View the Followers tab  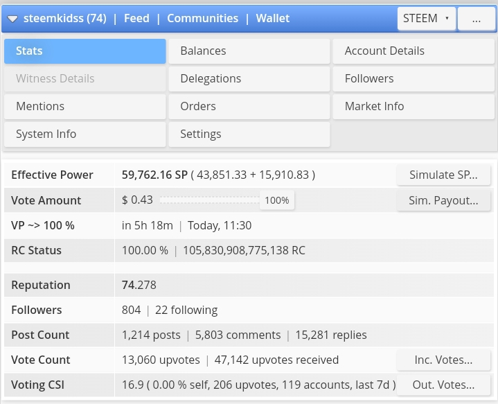coord(413,79)
